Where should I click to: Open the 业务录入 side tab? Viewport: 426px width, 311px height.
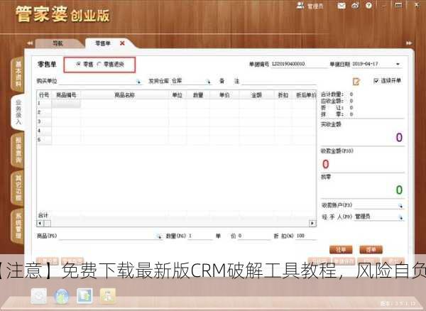(x=18, y=111)
